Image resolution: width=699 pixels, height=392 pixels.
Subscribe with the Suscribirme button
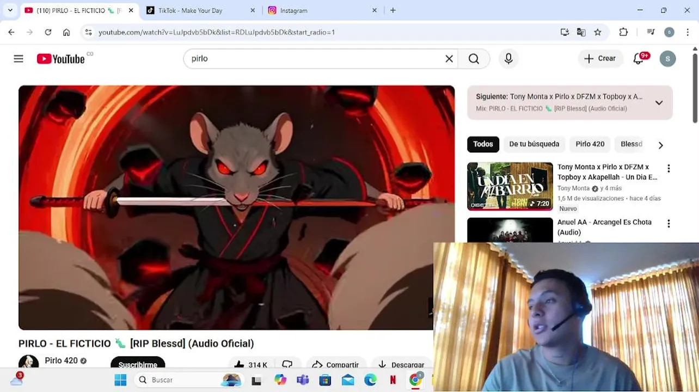(138, 363)
